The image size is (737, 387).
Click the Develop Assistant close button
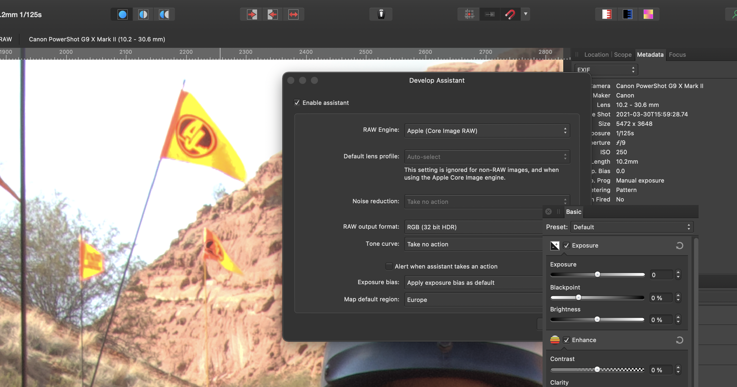[291, 80]
